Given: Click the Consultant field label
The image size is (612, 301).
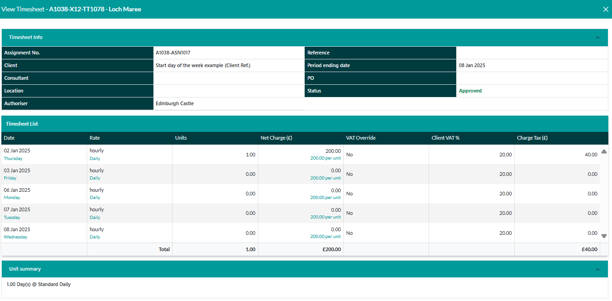Looking at the screenshot, I should (16, 78).
